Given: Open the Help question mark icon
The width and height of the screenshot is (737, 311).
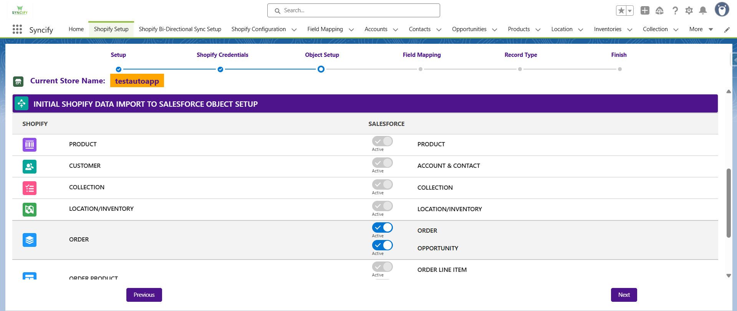Looking at the screenshot, I should pyautogui.click(x=675, y=10).
